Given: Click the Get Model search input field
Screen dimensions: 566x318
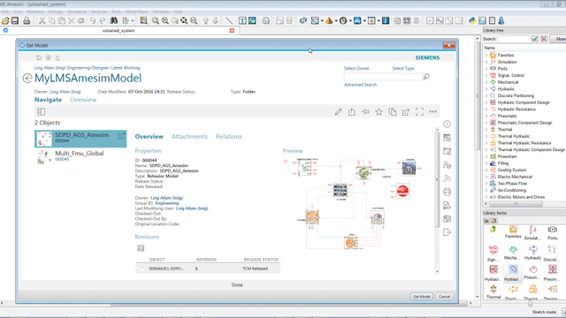Looking at the screenshot, I should click(383, 77).
